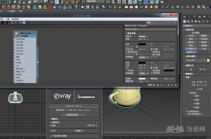Open the Curve Editor icon
The image size is (211, 139).
pos(135,2)
